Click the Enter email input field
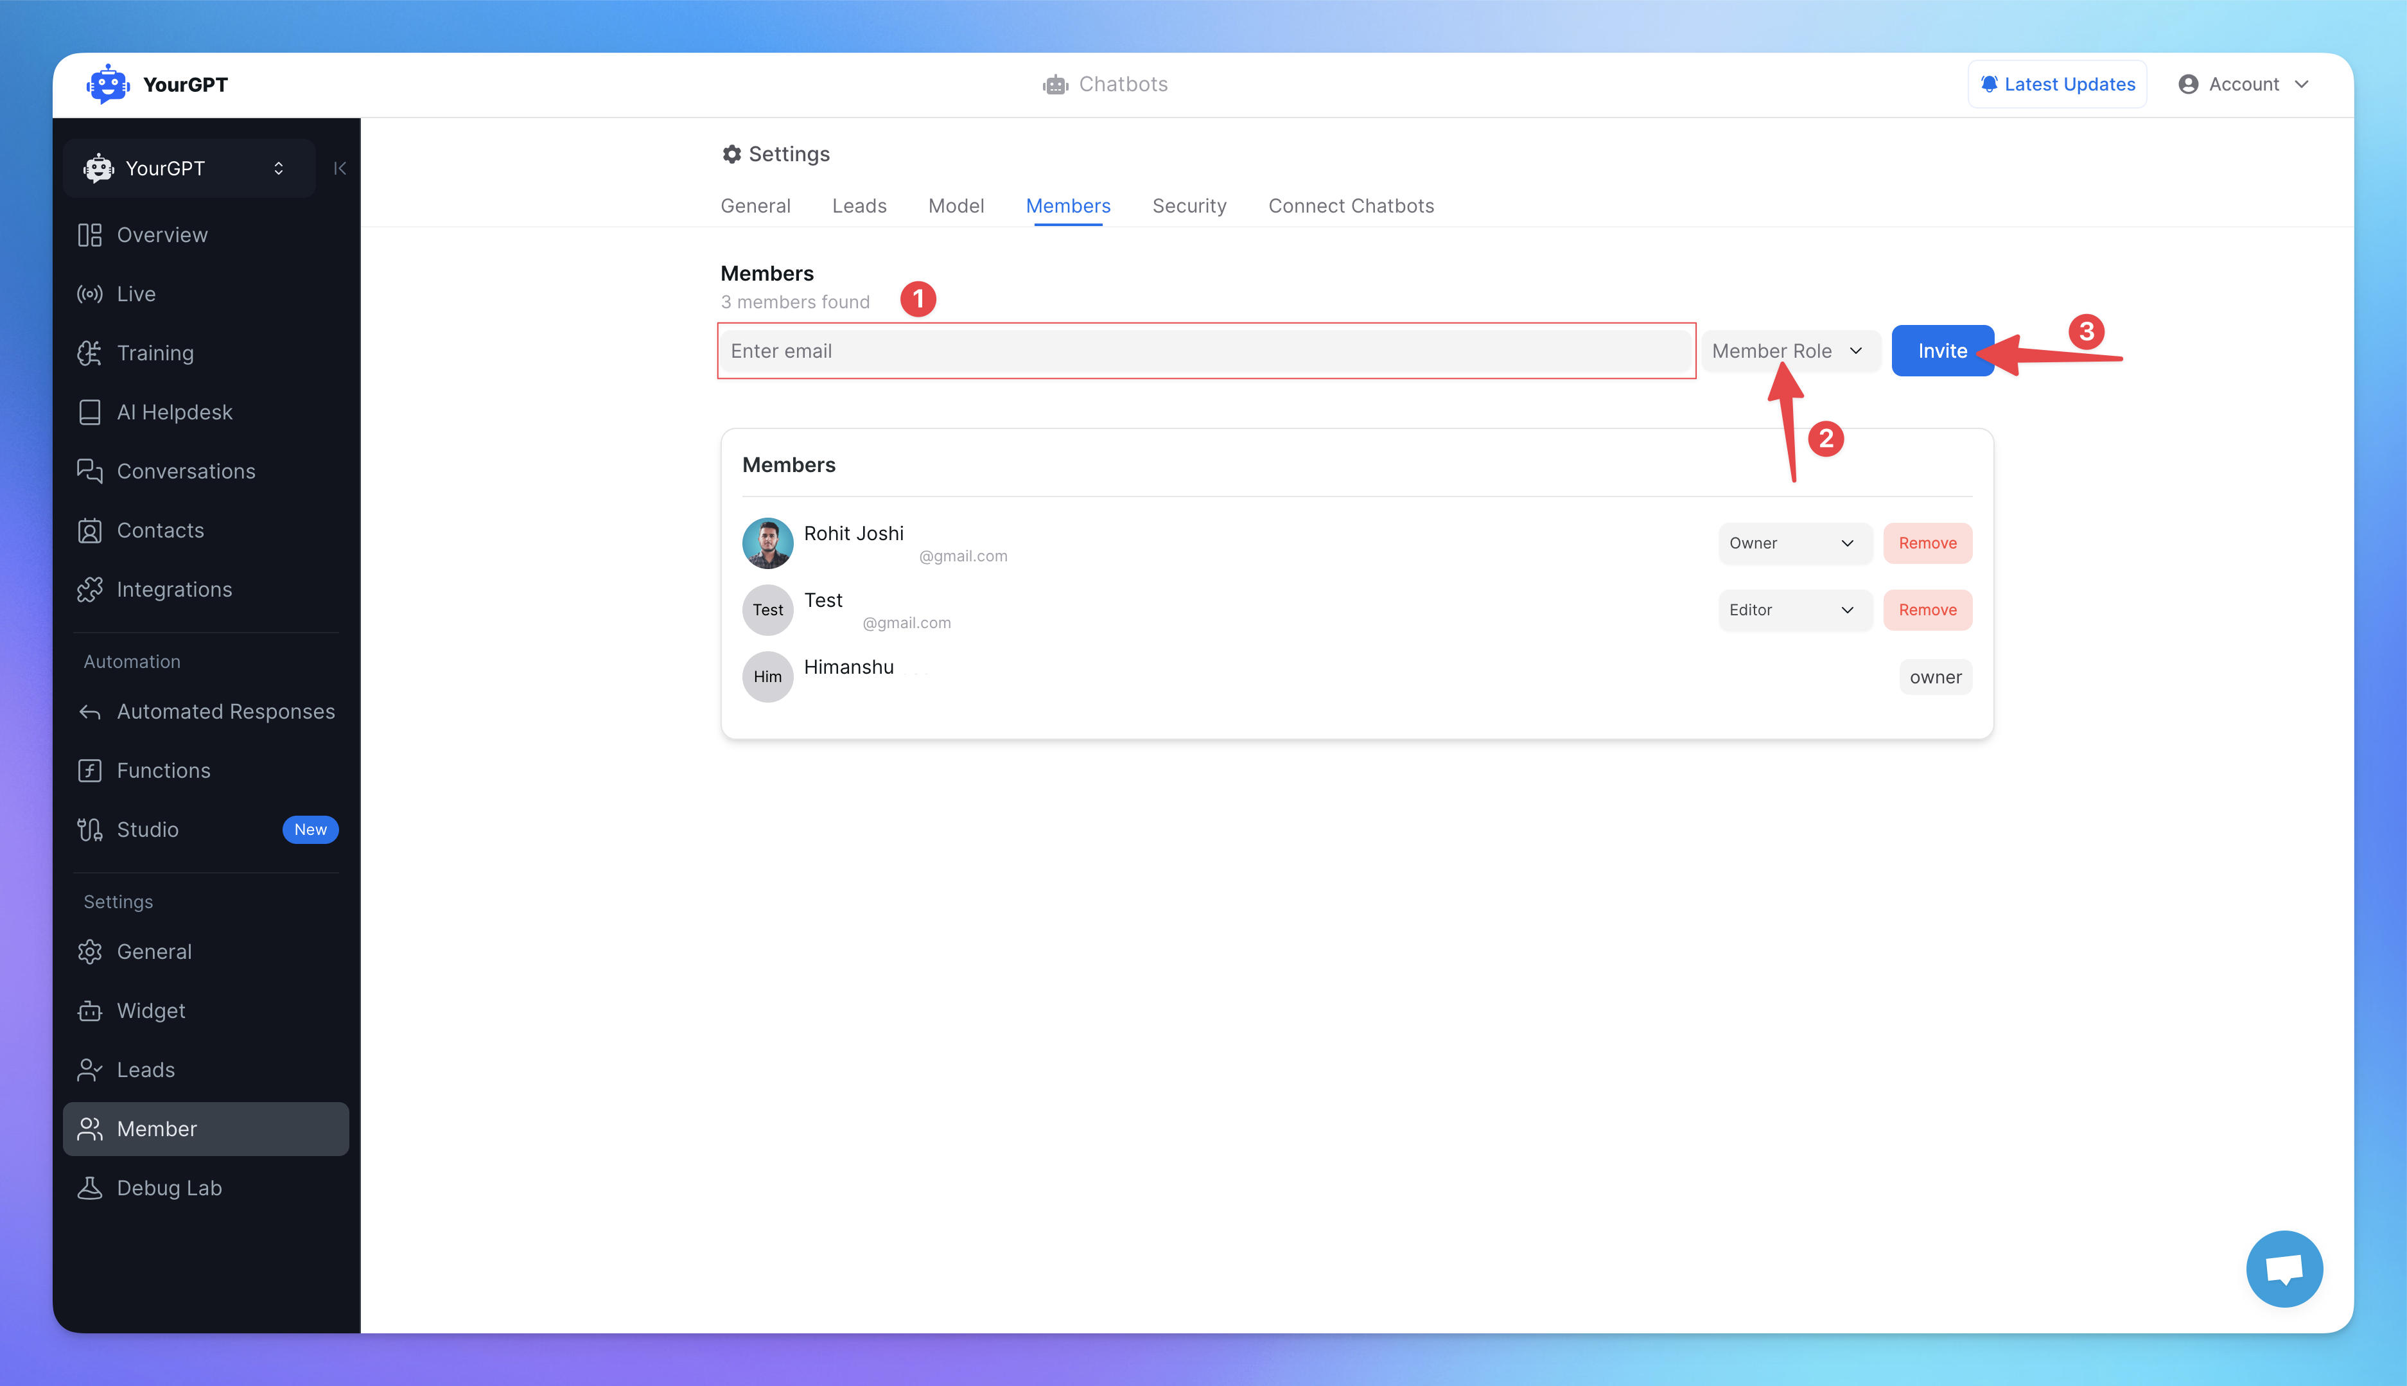The width and height of the screenshot is (2407, 1386). 1206,351
